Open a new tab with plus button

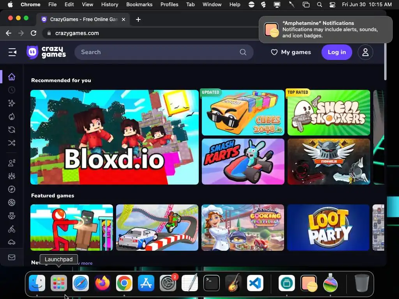click(138, 19)
